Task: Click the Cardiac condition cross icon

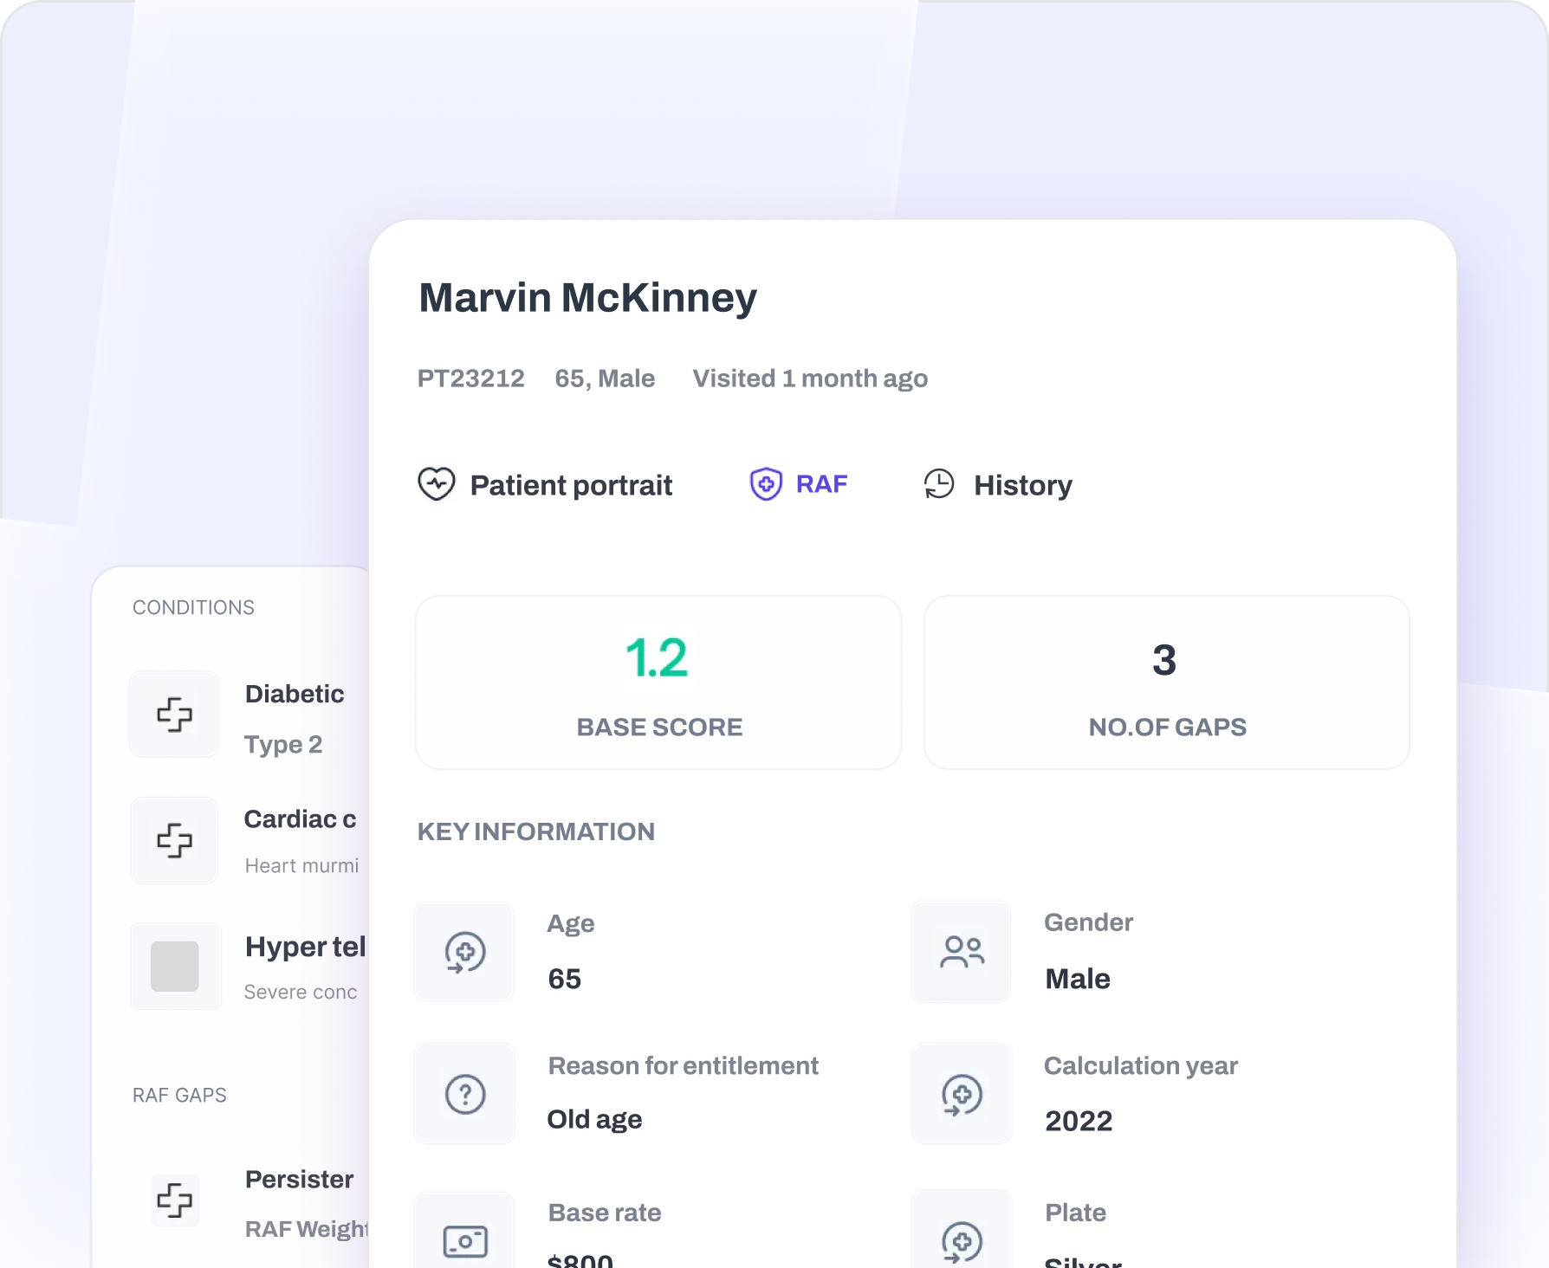Action: (x=175, y=840)
